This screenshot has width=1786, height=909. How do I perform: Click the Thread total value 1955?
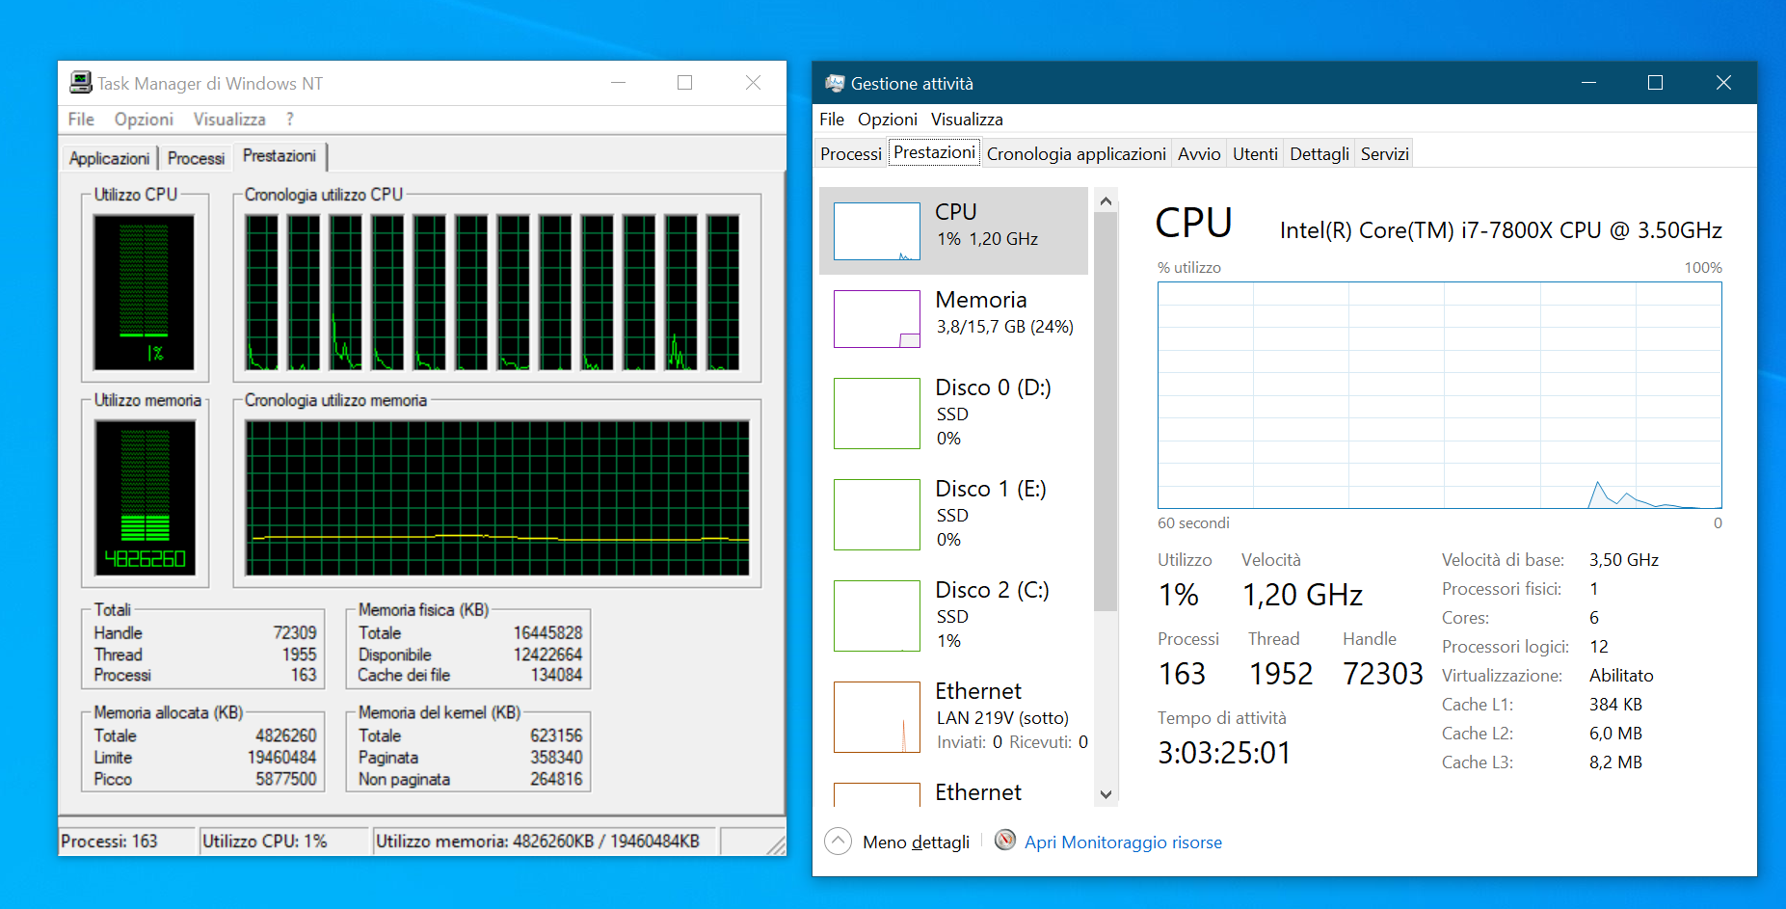coord(299,655)
